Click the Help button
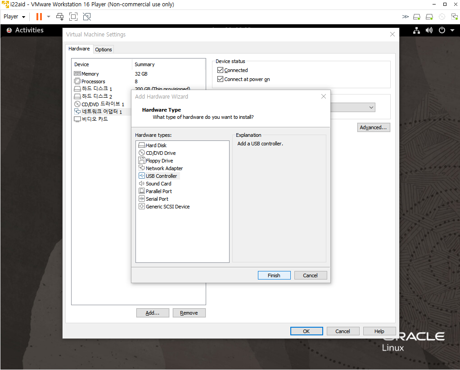The image size is (460, 370). point(379,331)
